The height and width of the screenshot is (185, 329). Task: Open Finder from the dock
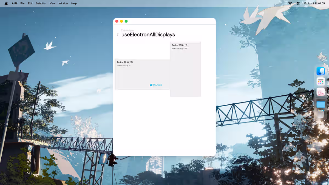(x=321, y=71)
